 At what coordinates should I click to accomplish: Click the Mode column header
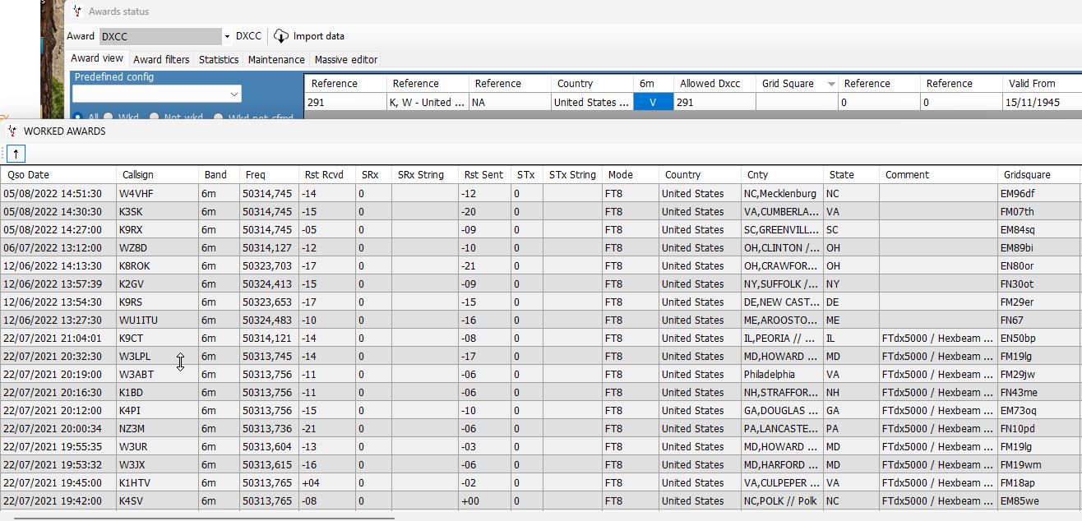tap(630, 174)
